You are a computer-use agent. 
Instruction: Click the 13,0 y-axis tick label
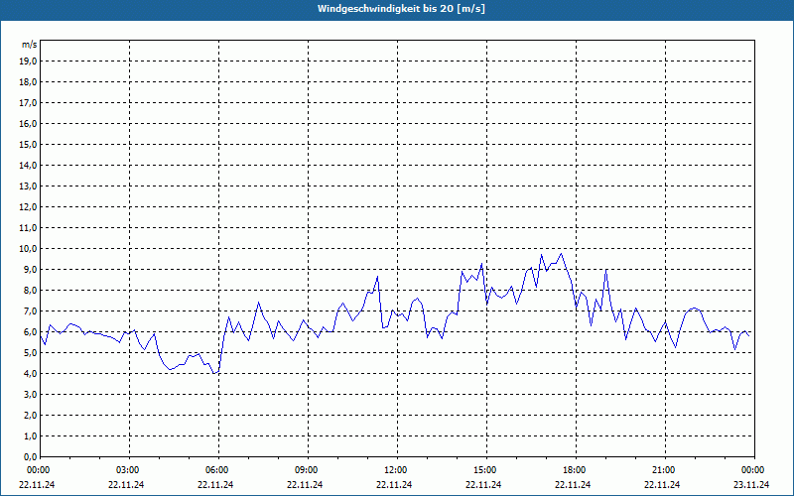28,186
